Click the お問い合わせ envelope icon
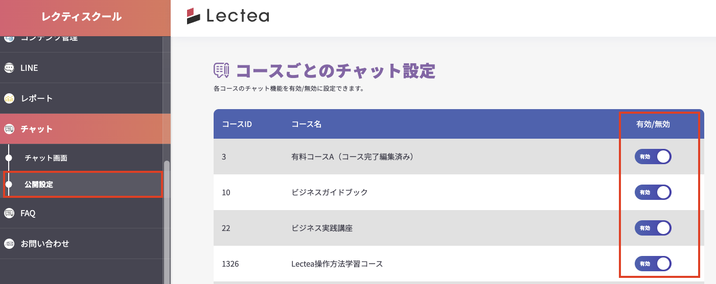The height and width of the screenshot is (284, 716). coord(9,244)
